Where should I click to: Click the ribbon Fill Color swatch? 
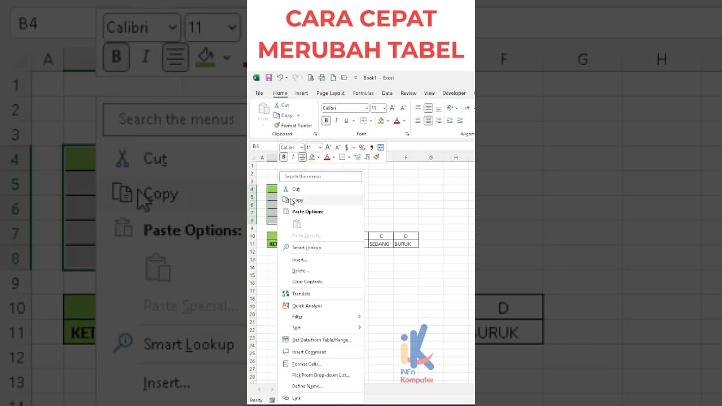click(x=381, y=121)
